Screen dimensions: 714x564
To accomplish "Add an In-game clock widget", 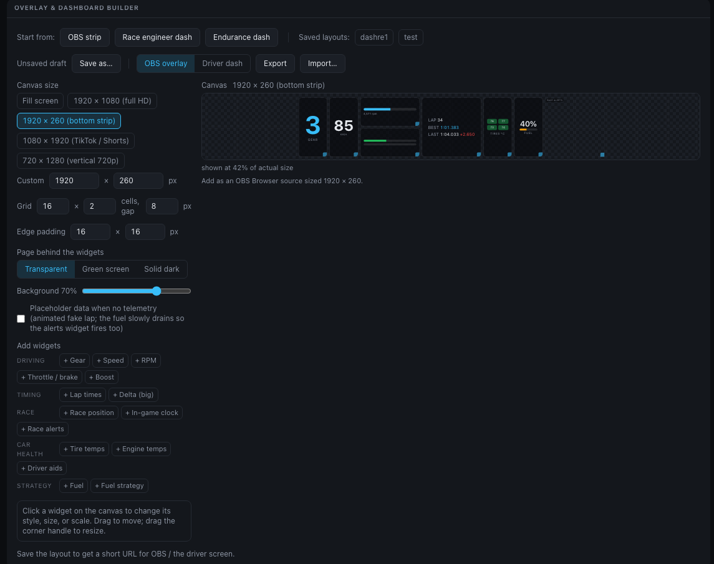I will click(152, 413).
